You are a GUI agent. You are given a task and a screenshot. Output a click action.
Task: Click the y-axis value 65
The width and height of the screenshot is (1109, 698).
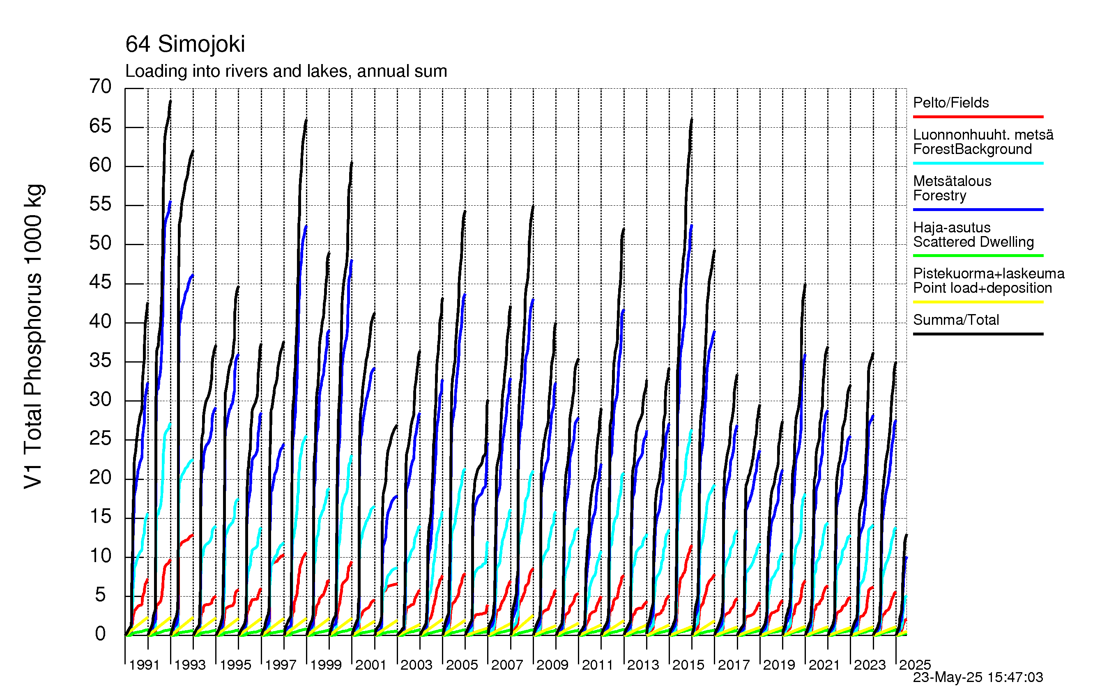point(100,126)
